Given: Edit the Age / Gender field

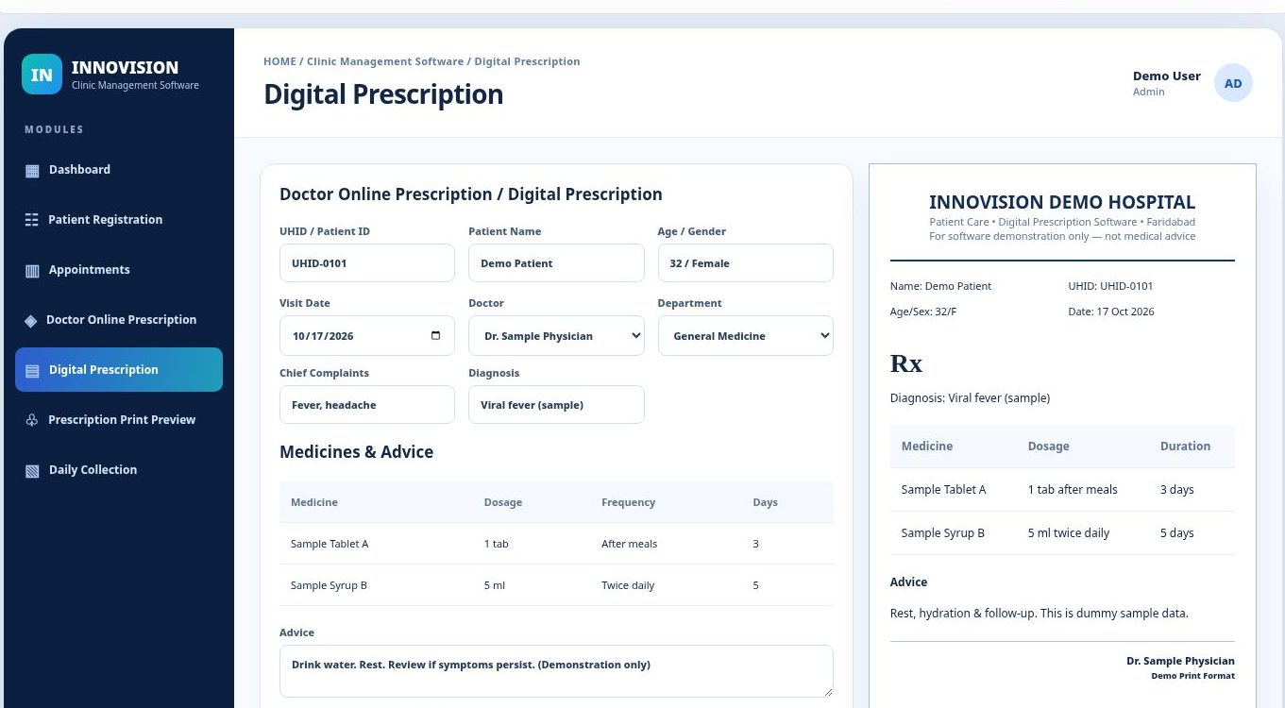Looking at the screenshot, I should point(745,263).
